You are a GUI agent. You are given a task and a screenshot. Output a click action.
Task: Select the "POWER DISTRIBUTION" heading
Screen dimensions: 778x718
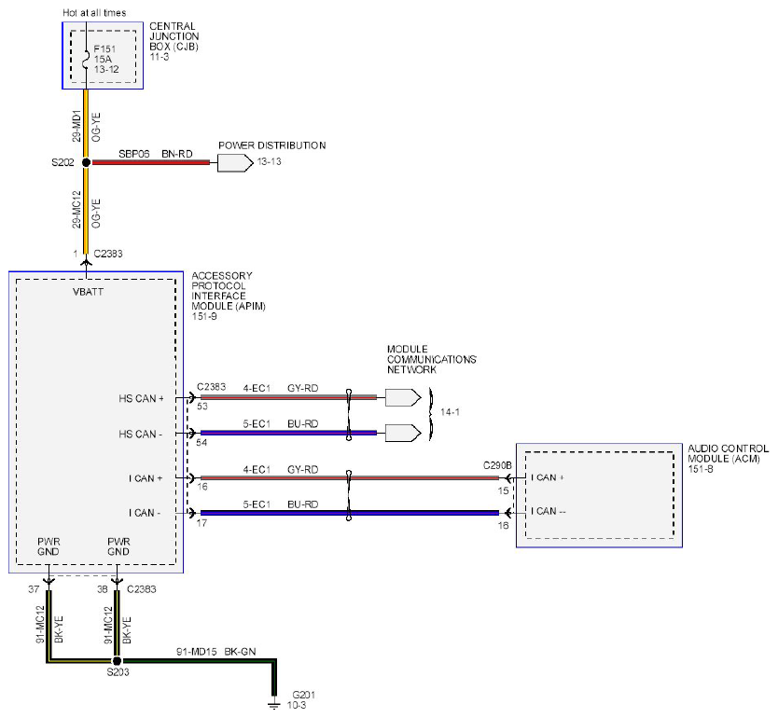point(272,145)
